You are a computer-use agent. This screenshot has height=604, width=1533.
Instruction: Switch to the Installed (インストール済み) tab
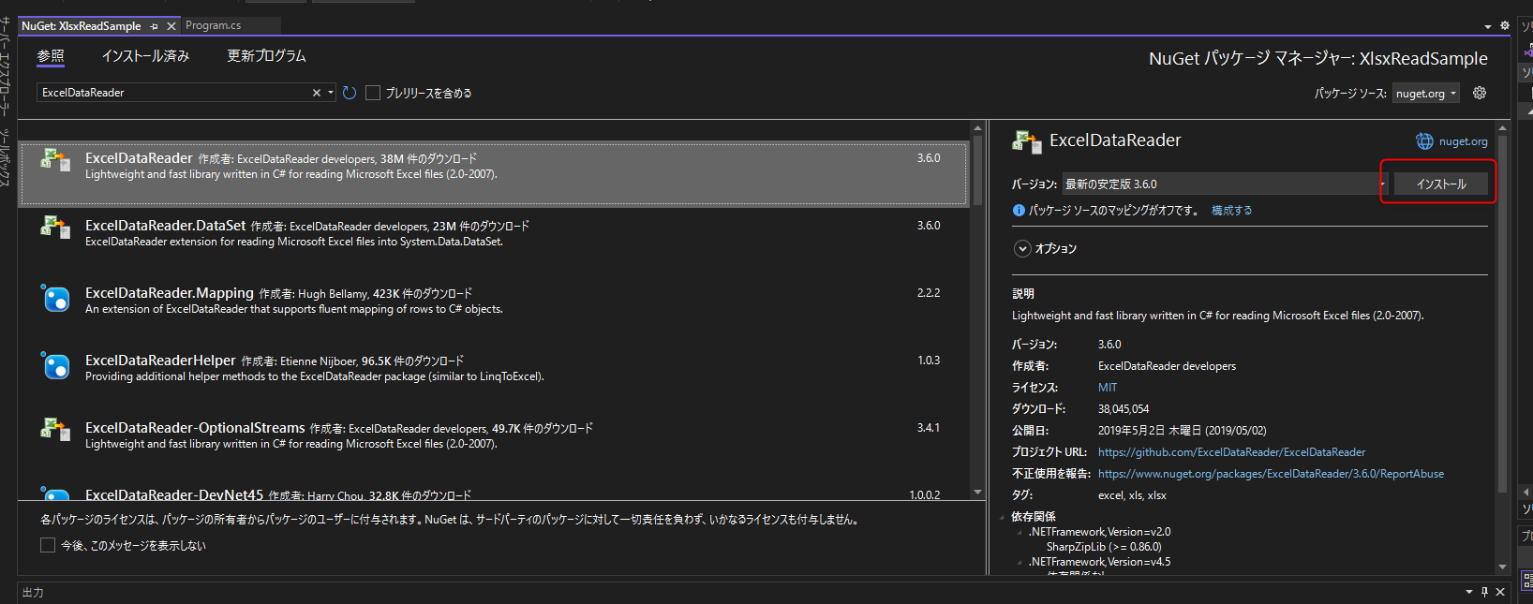click(145, 56)
